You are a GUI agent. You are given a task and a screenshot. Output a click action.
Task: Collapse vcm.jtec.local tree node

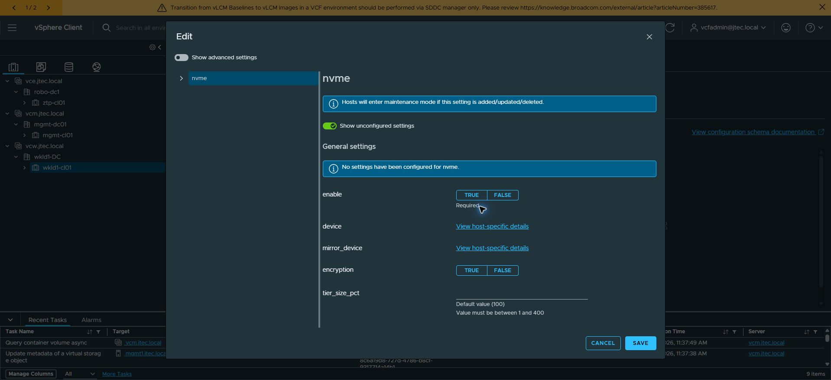(7, 113)
